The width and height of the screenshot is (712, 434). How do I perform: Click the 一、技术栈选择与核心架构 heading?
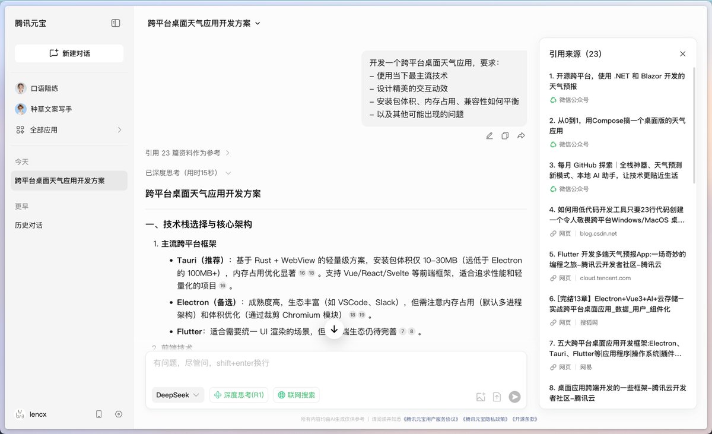click(x=199, y=224)
